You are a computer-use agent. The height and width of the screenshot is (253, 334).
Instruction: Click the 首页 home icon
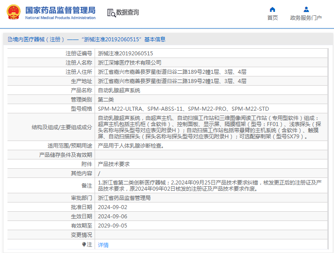(272, 9)
